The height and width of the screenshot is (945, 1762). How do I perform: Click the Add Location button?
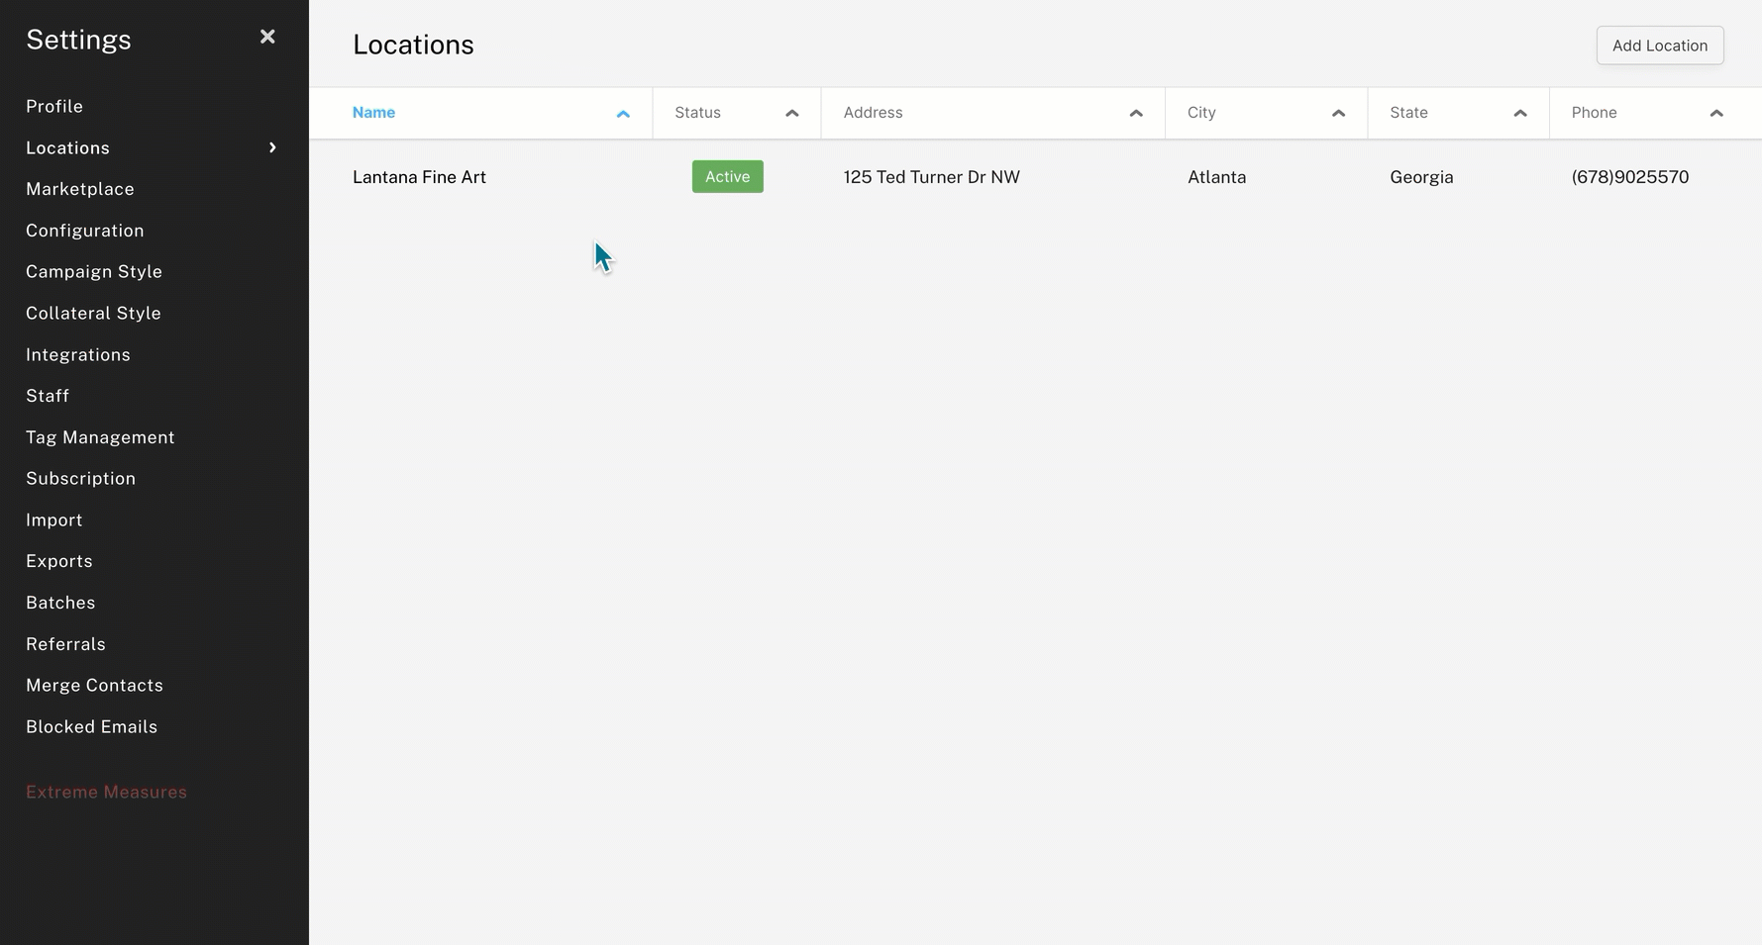[x=1659, y=45]
